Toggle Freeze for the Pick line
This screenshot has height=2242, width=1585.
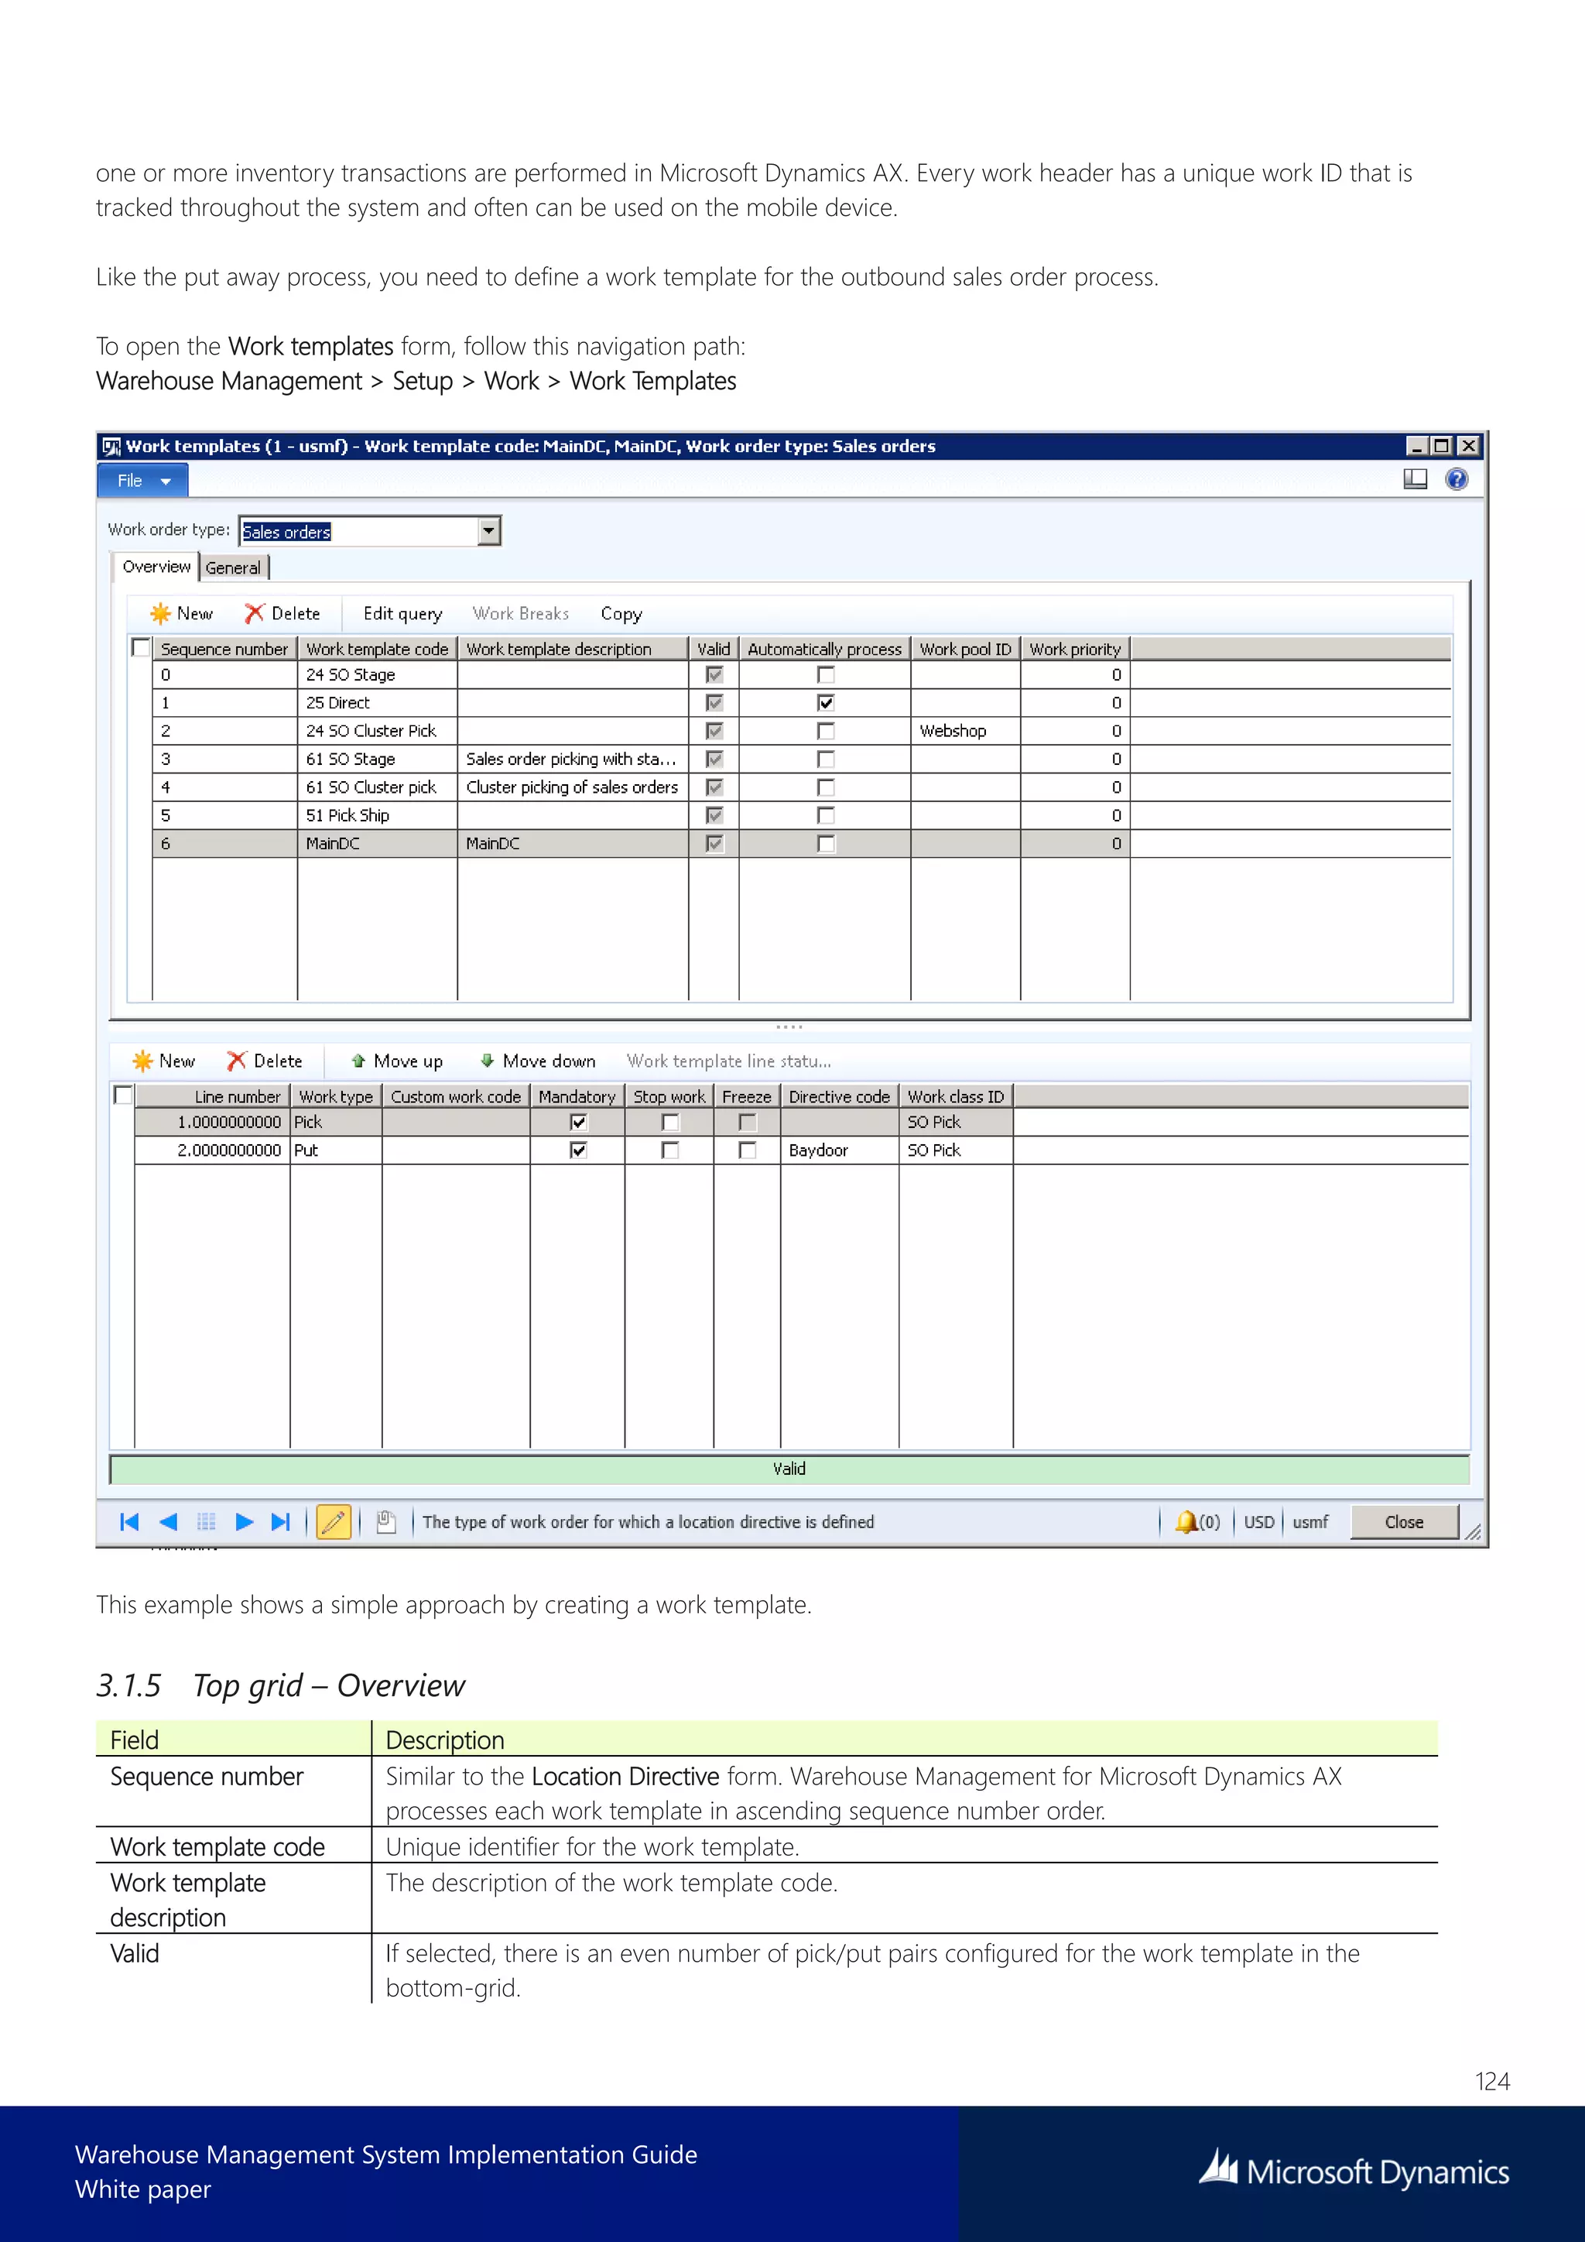click(x=748, y=1122)
